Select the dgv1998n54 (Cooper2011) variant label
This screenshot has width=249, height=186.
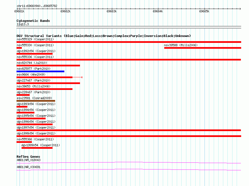tap(36, 133)
